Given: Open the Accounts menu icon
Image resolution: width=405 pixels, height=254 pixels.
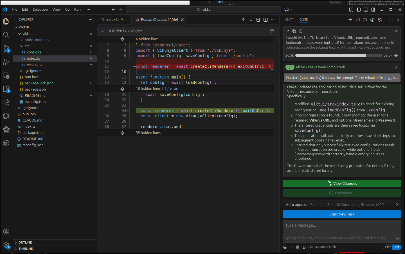Looking at the screenshot, I should coord(6,231).
